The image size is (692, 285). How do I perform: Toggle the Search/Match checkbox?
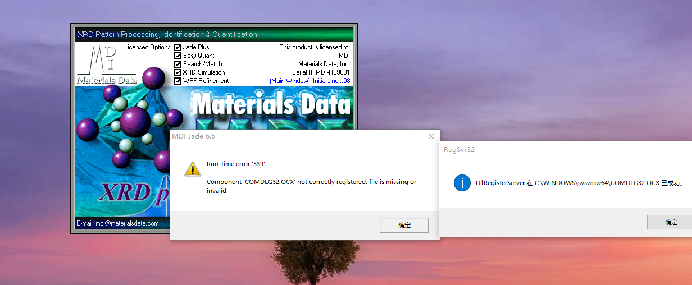[x=178, y=64]
